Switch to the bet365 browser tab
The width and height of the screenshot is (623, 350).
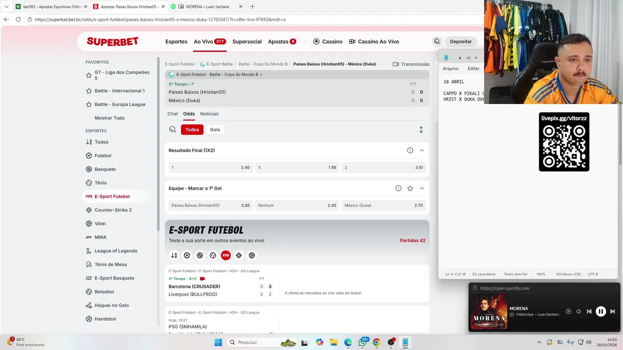click(x=51, y=6)
